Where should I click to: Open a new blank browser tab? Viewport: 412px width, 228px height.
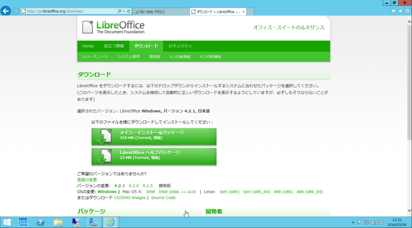[x=250, y=11]
